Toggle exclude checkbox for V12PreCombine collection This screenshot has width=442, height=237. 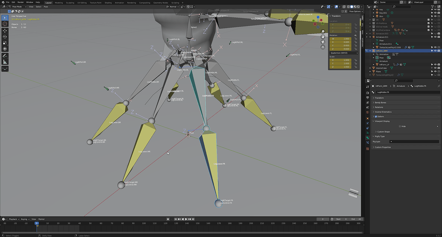coord(428,30)
